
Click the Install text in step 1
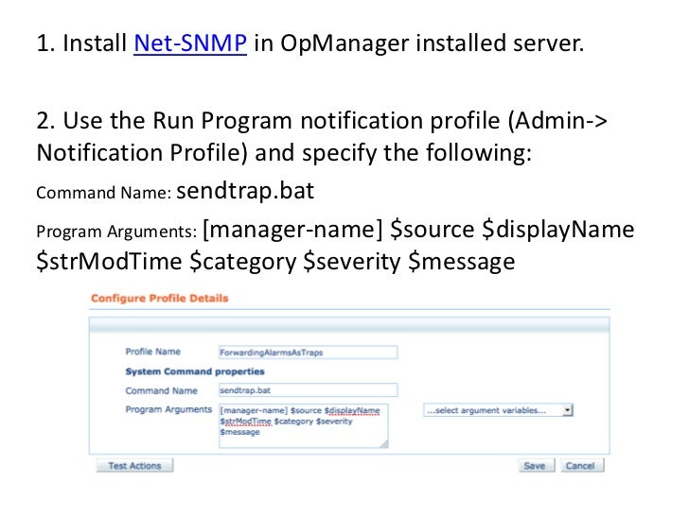95,43
